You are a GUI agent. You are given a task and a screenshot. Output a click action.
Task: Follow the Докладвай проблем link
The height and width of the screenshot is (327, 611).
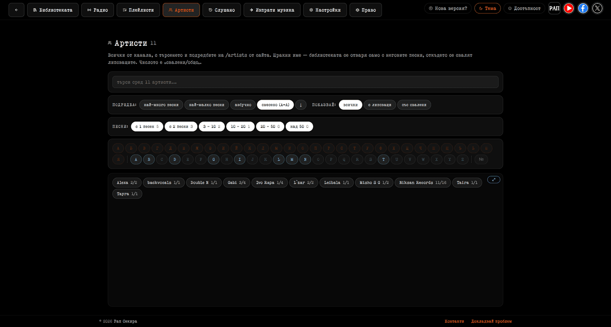point(491,321)
